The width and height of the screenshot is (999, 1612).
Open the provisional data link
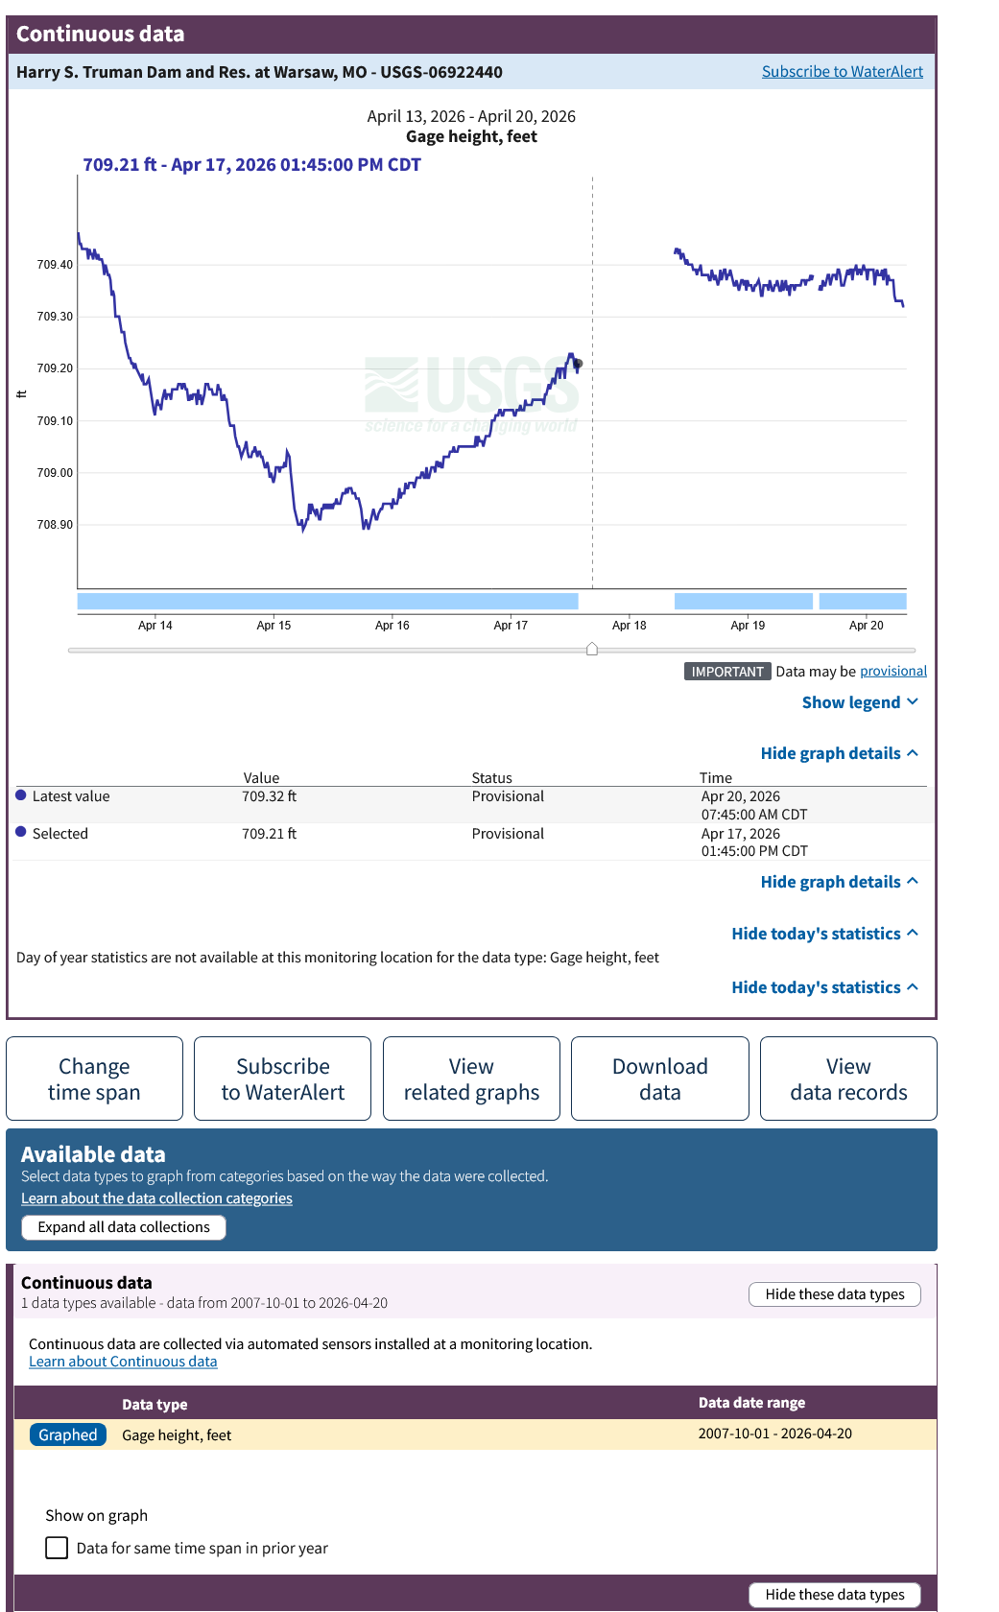click(893, 672)
